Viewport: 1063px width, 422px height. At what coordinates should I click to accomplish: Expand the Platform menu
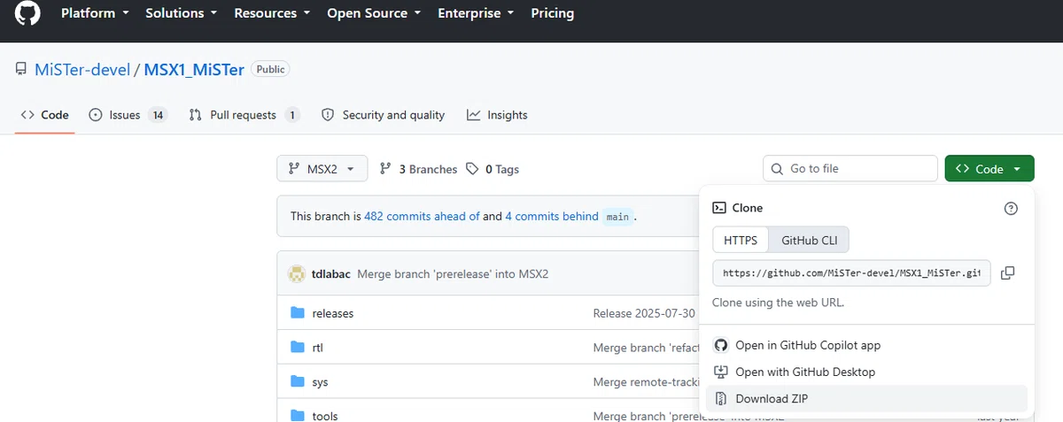(95, 13)
